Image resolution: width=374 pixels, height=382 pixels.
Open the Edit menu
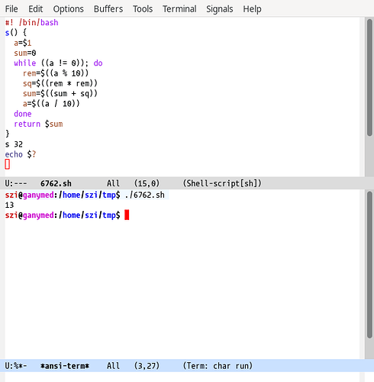coord(35,9)
